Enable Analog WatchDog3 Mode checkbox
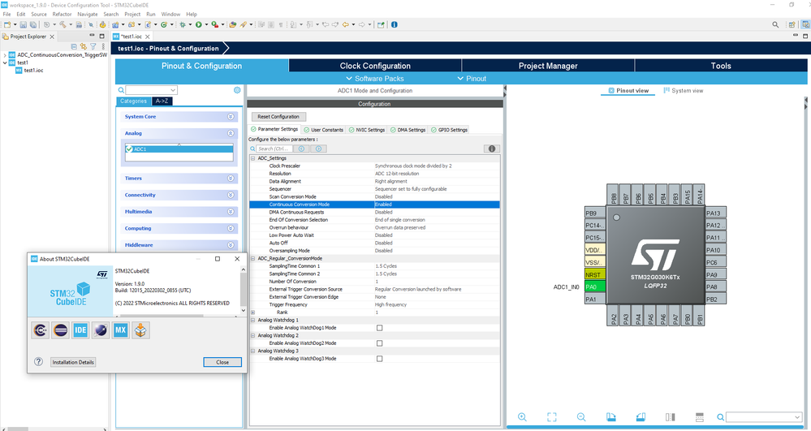Viewport: 811px width, 431px height. 380,359
